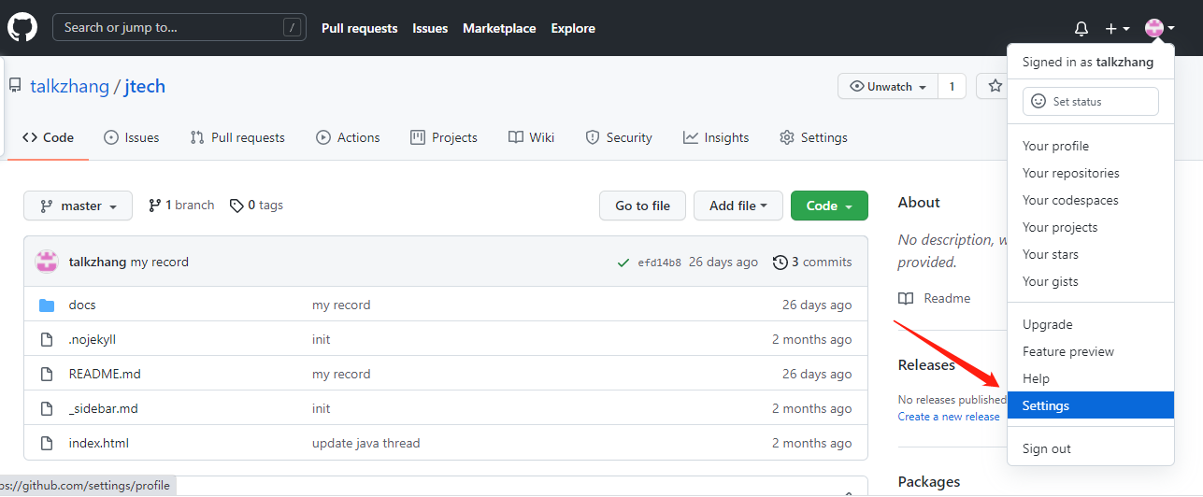Select Your stars menu item
1203x497 pixels.
click(1091, 254)
